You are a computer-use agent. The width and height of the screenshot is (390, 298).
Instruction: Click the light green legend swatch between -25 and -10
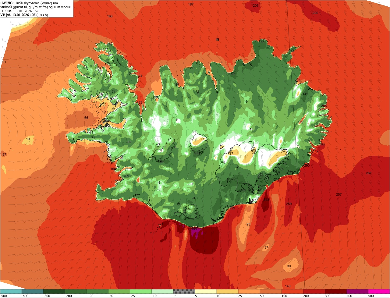tap(141, 291)
